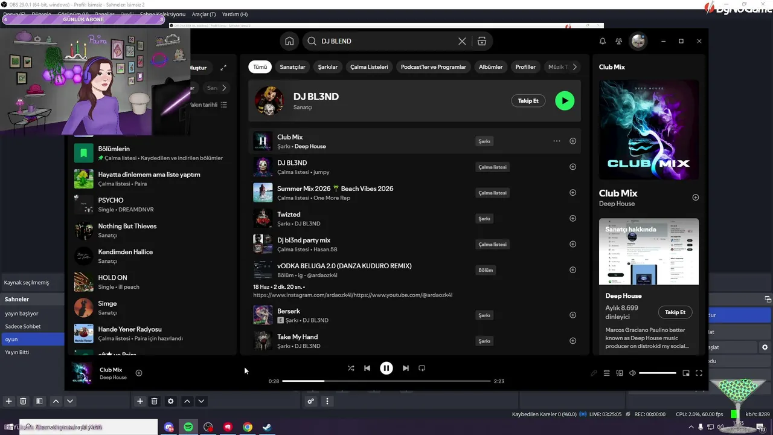This screenshot has height=435, width=773.
Task: Add Club Mix in now-playing panel
Action: (696, 198)
